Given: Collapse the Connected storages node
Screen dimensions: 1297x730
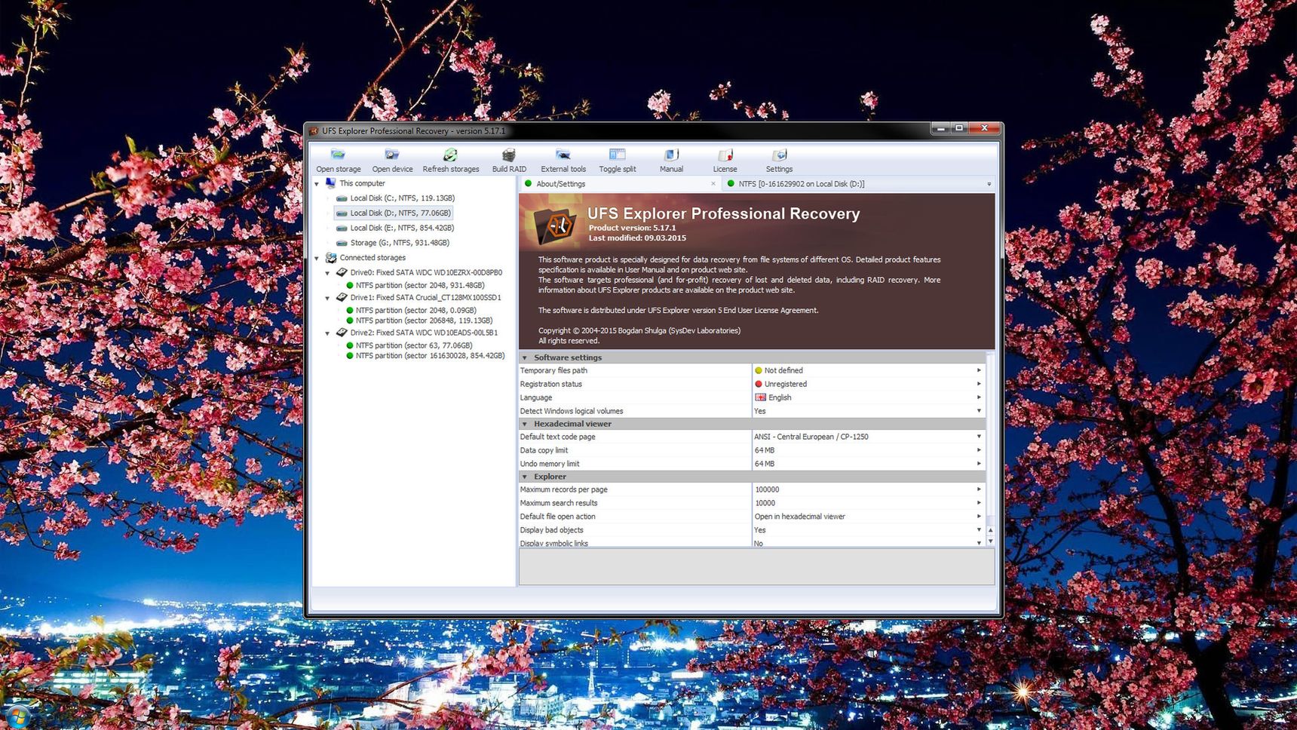Looking at the screenshot, I should tap(317, 259).
